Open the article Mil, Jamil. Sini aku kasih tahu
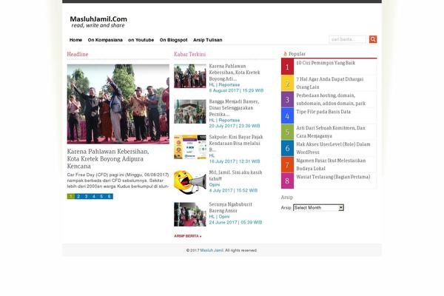 coord(235,175)
